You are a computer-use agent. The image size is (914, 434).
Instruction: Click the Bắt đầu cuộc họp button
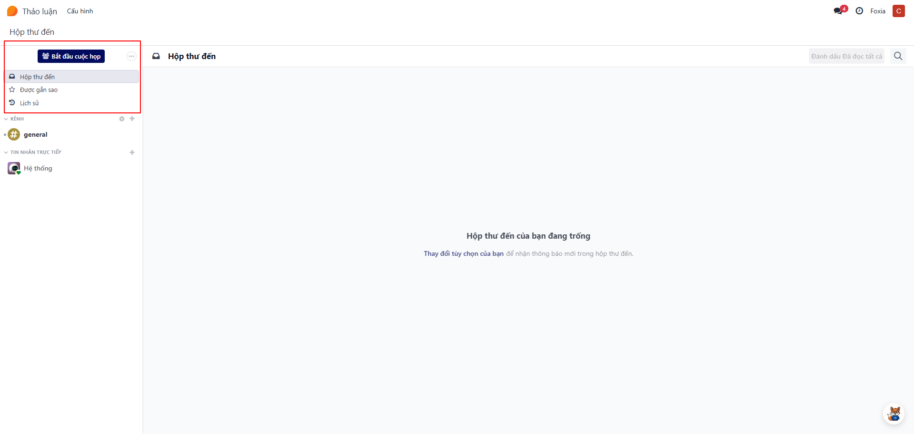click(71, 56)
